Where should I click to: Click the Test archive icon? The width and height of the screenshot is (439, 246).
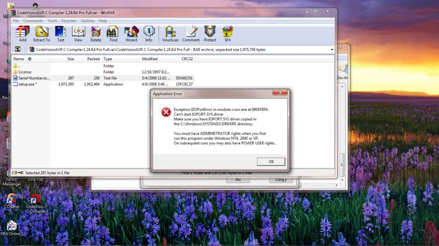(x=60, y=34)
